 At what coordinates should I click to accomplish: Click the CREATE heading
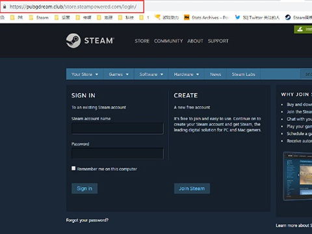[186, 96]
